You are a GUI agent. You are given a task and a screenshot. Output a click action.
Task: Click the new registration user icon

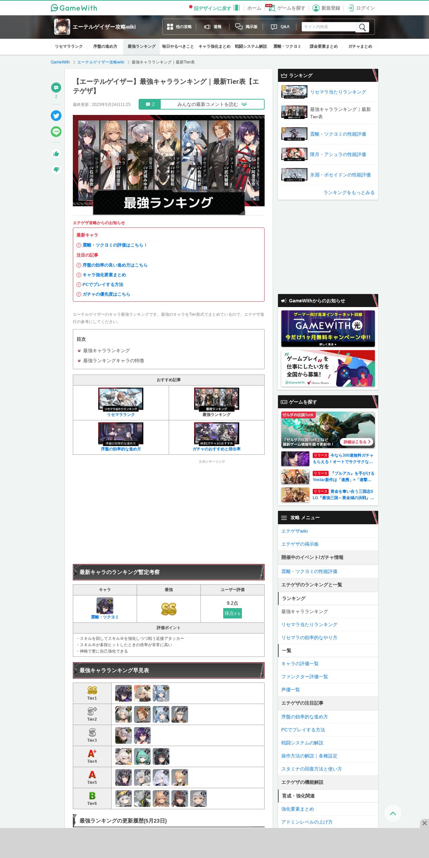click(x=316, y=8)
